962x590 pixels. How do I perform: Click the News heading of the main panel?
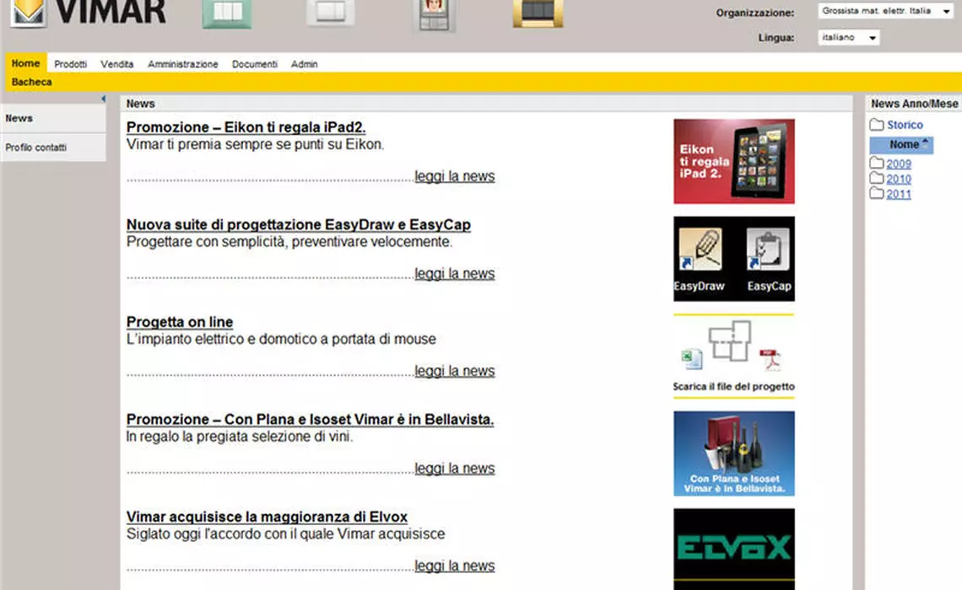140,105
